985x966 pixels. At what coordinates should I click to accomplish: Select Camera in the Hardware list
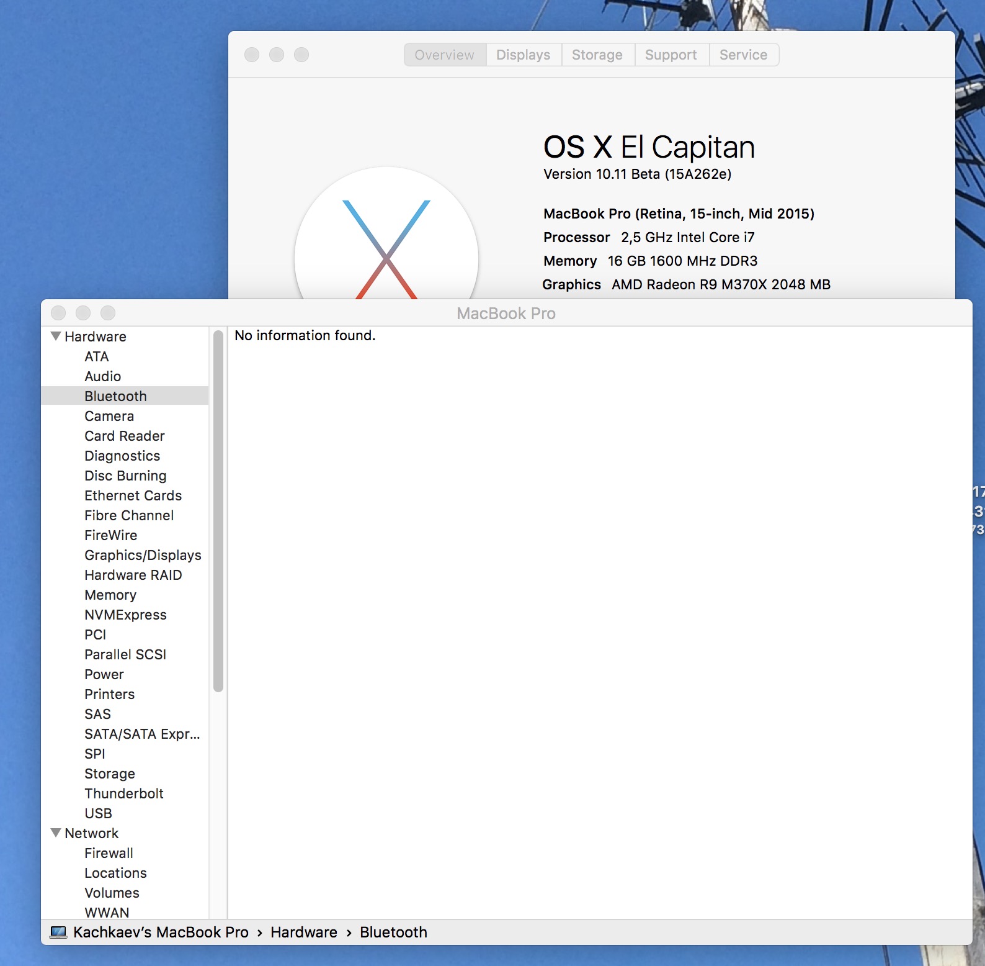tap(109, 416)
